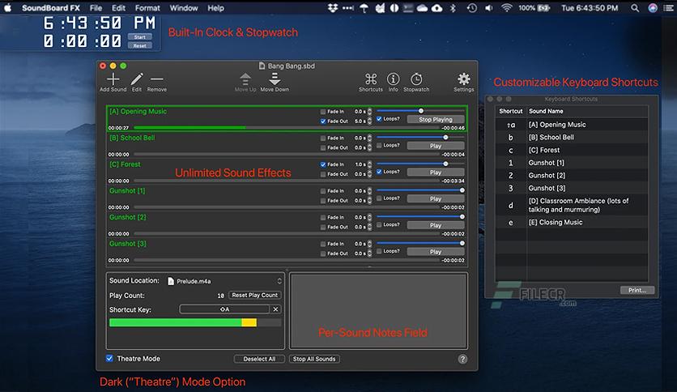
Task: Click Fade In stepper for Gunshot [1]
Action: click(369, 191)
